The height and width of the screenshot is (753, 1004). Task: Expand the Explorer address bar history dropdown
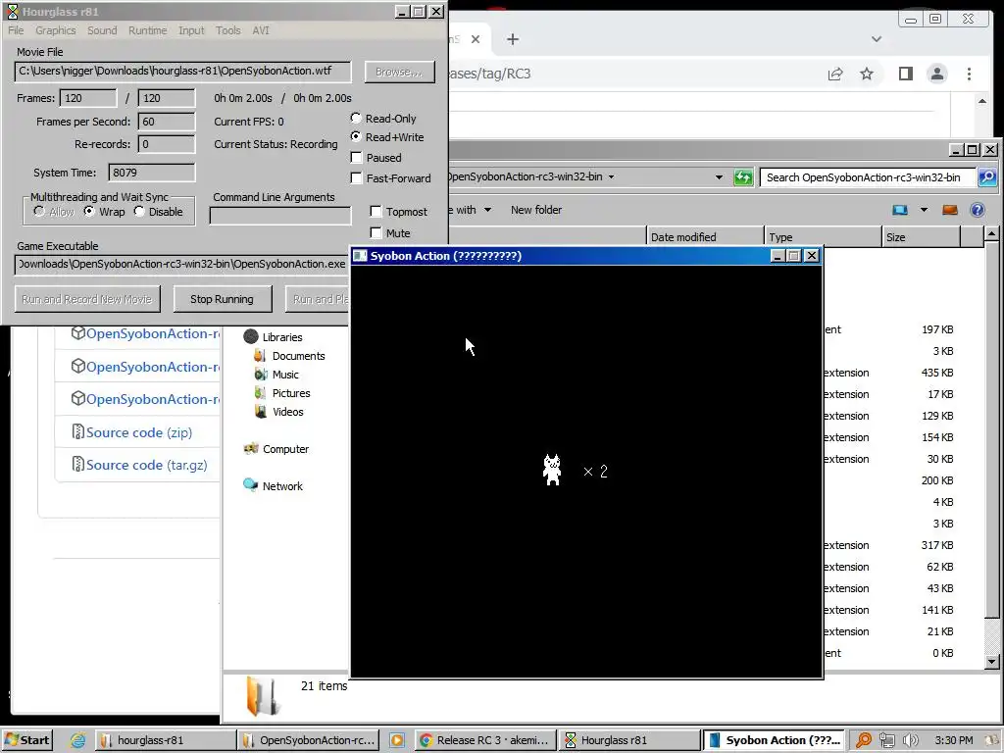click(719, 177)
